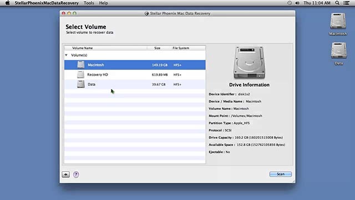
Task: Click the large drive image above Drive Information
Action: pos(249,63)
